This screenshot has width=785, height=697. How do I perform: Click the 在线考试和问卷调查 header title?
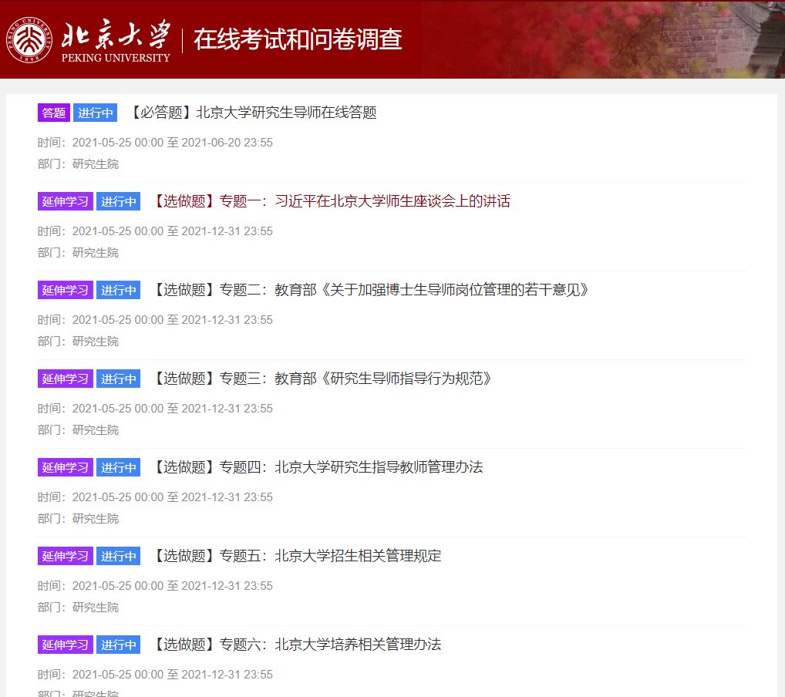(x=298, y=39)
